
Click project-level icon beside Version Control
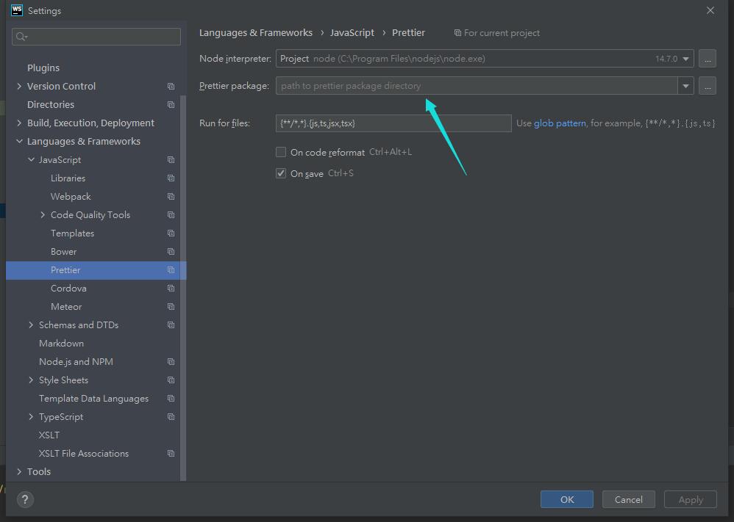pos(171,87)
